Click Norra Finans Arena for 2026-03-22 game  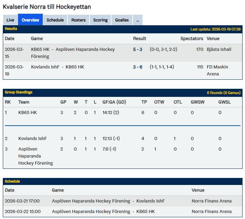(x=212, y=212)
